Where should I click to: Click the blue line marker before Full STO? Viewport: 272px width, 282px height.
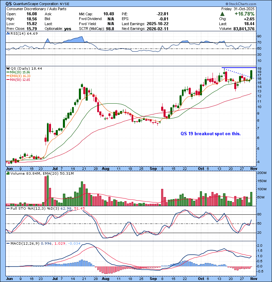pyautogui.click(x=8, y=209)
